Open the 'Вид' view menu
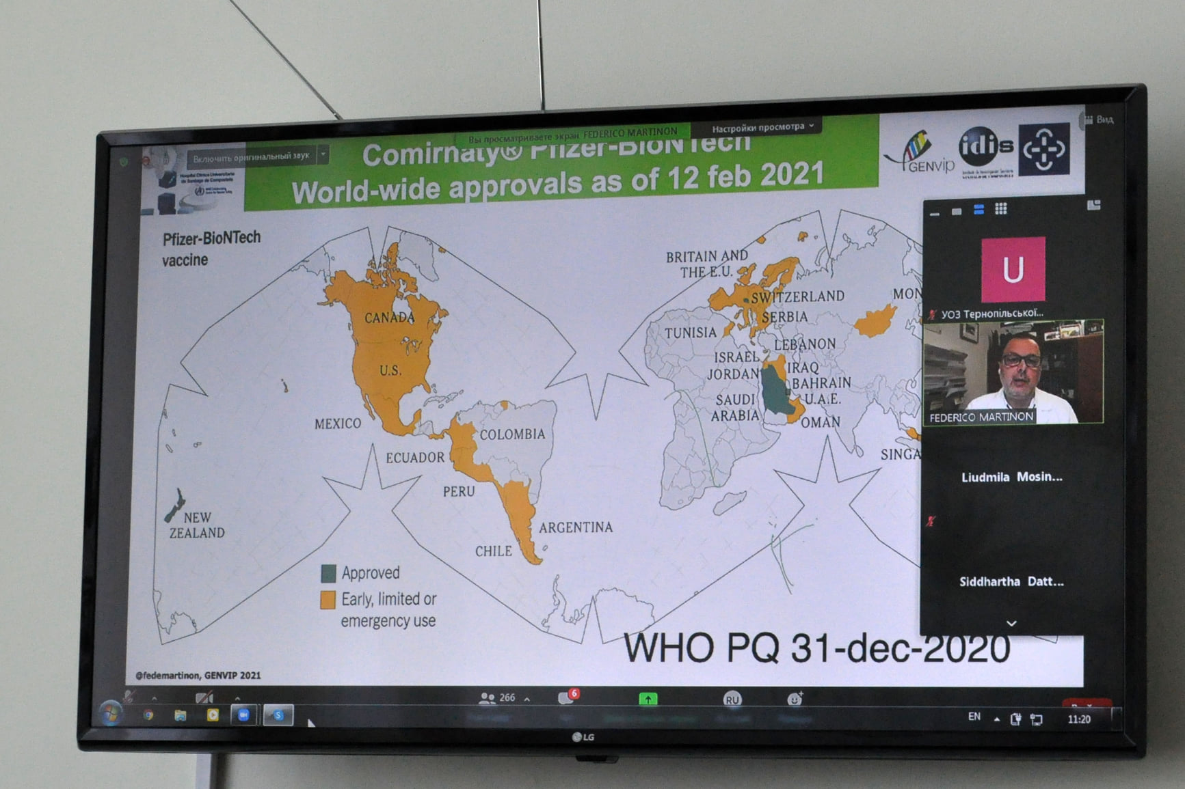The height and width of the screenshot is (789, 1185). tap(1100, 120)
